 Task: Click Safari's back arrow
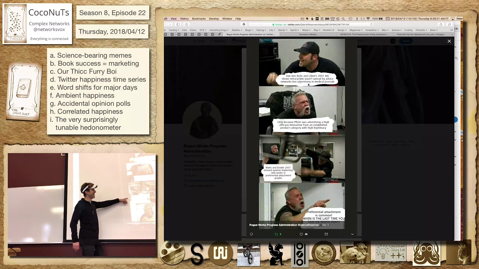tap(166, 25)
